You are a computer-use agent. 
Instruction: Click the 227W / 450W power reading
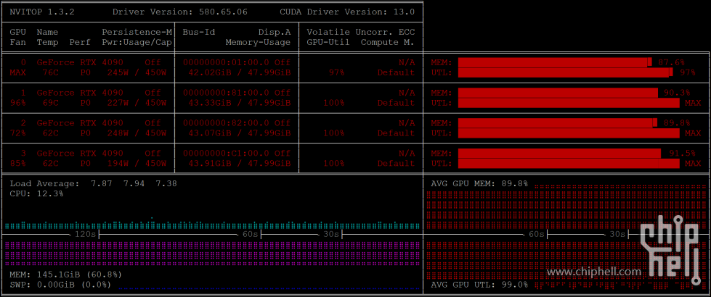137,103
